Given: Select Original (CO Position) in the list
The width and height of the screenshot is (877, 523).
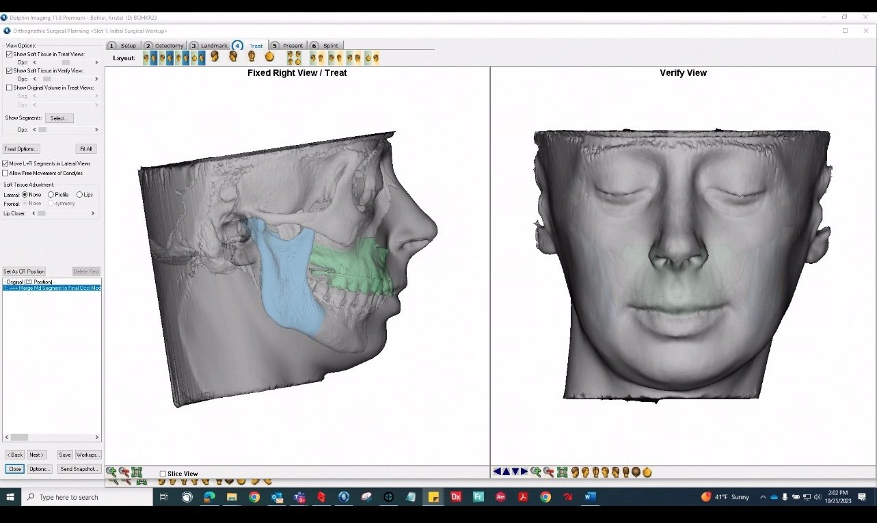Looking at the screenshot, I should click(x=29, y=282).
